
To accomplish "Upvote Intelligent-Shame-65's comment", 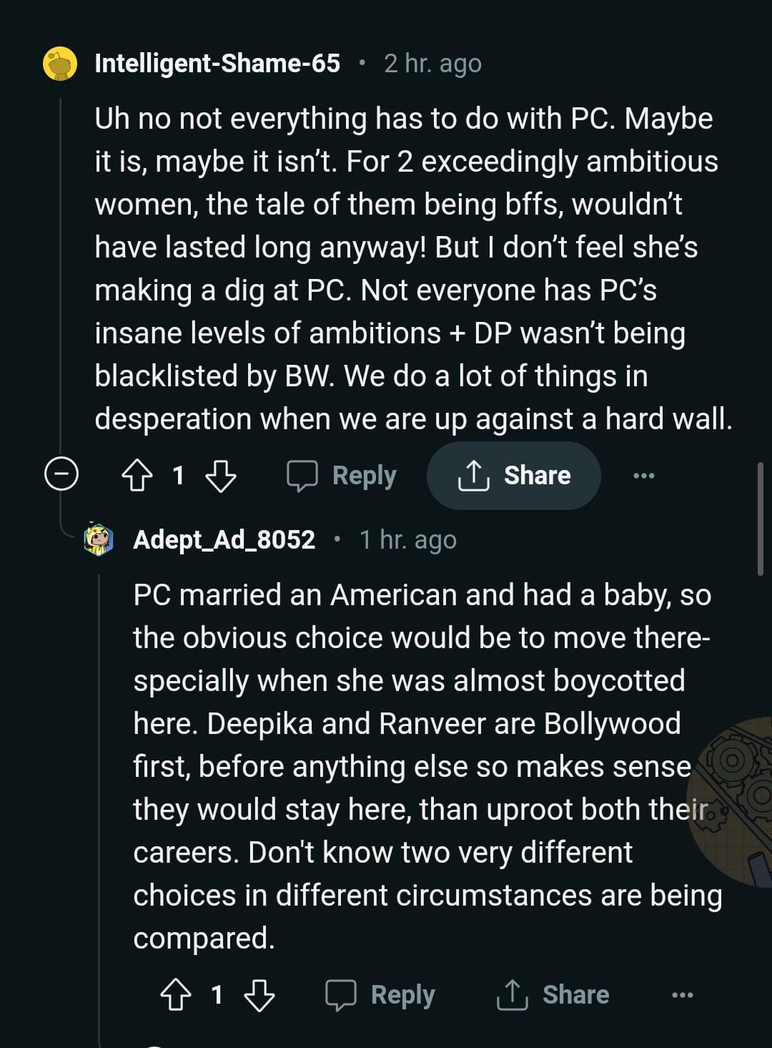I will 137,476.
